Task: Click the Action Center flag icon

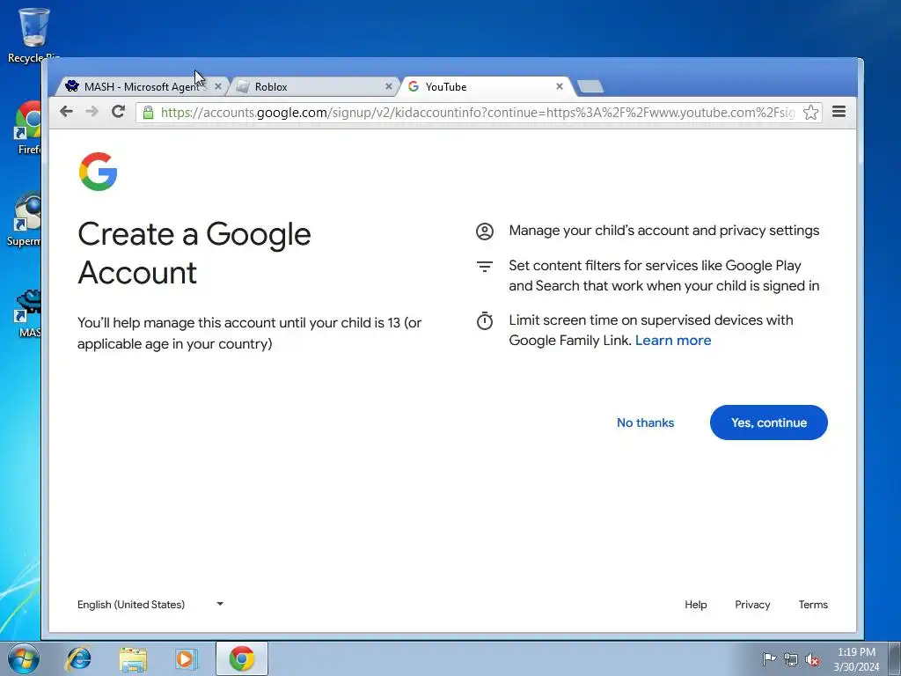Action: tap(769, 658)
